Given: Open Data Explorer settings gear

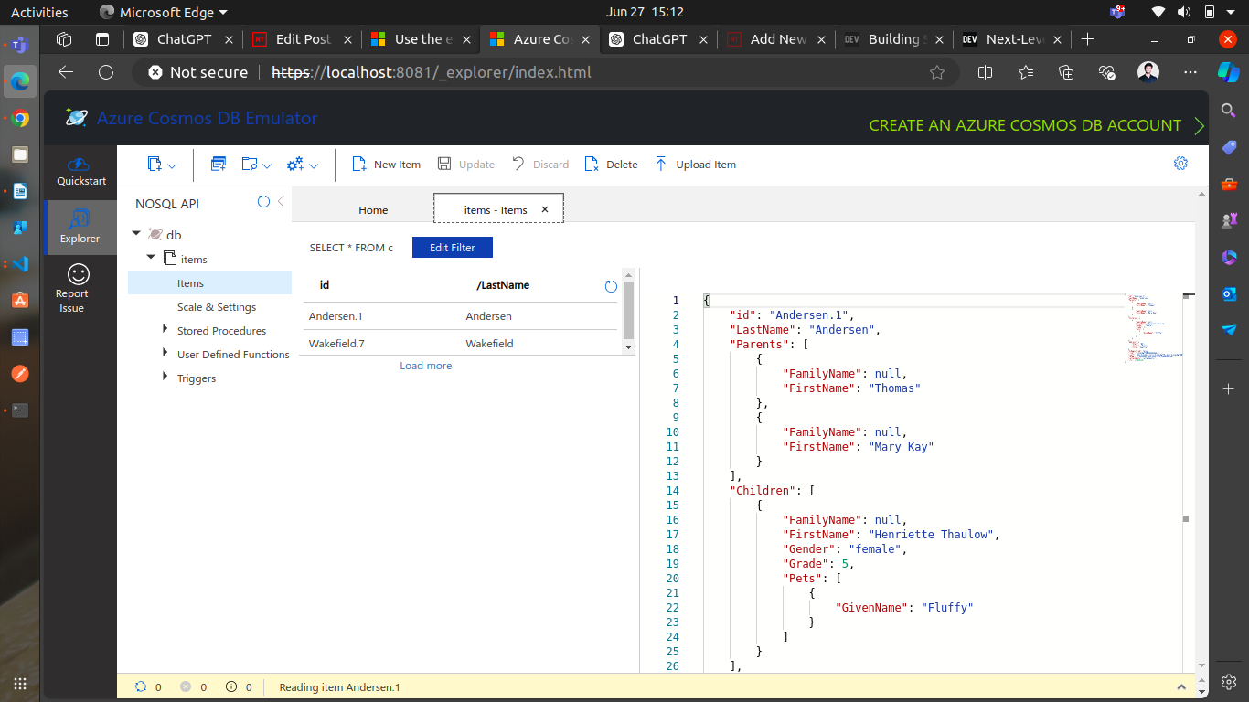Looking at the screenshot, I should click(1180, 163).
